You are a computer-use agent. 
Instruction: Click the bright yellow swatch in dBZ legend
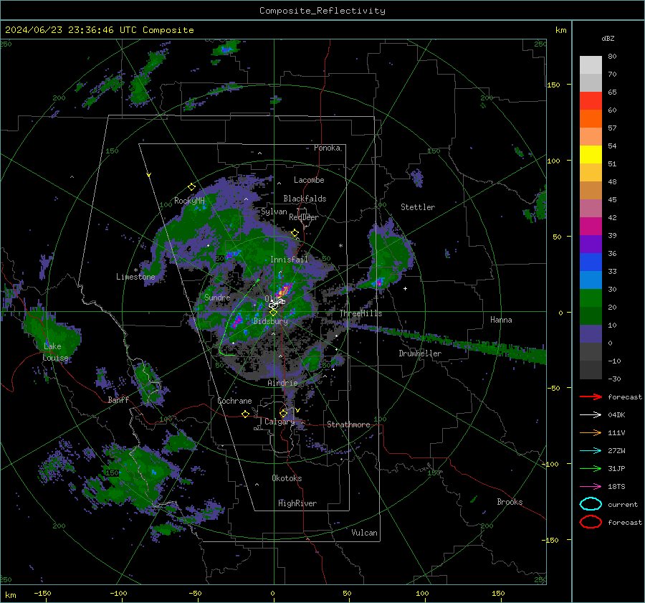coord(591,154)
